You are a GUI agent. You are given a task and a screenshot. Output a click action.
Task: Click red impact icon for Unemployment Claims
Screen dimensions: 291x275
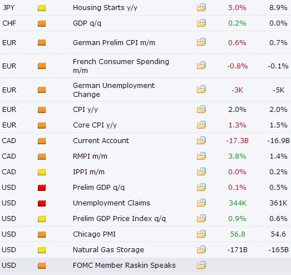[x=42, y=203]
